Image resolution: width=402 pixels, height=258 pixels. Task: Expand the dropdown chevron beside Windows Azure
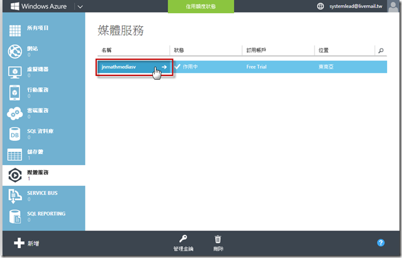(80, 7)
